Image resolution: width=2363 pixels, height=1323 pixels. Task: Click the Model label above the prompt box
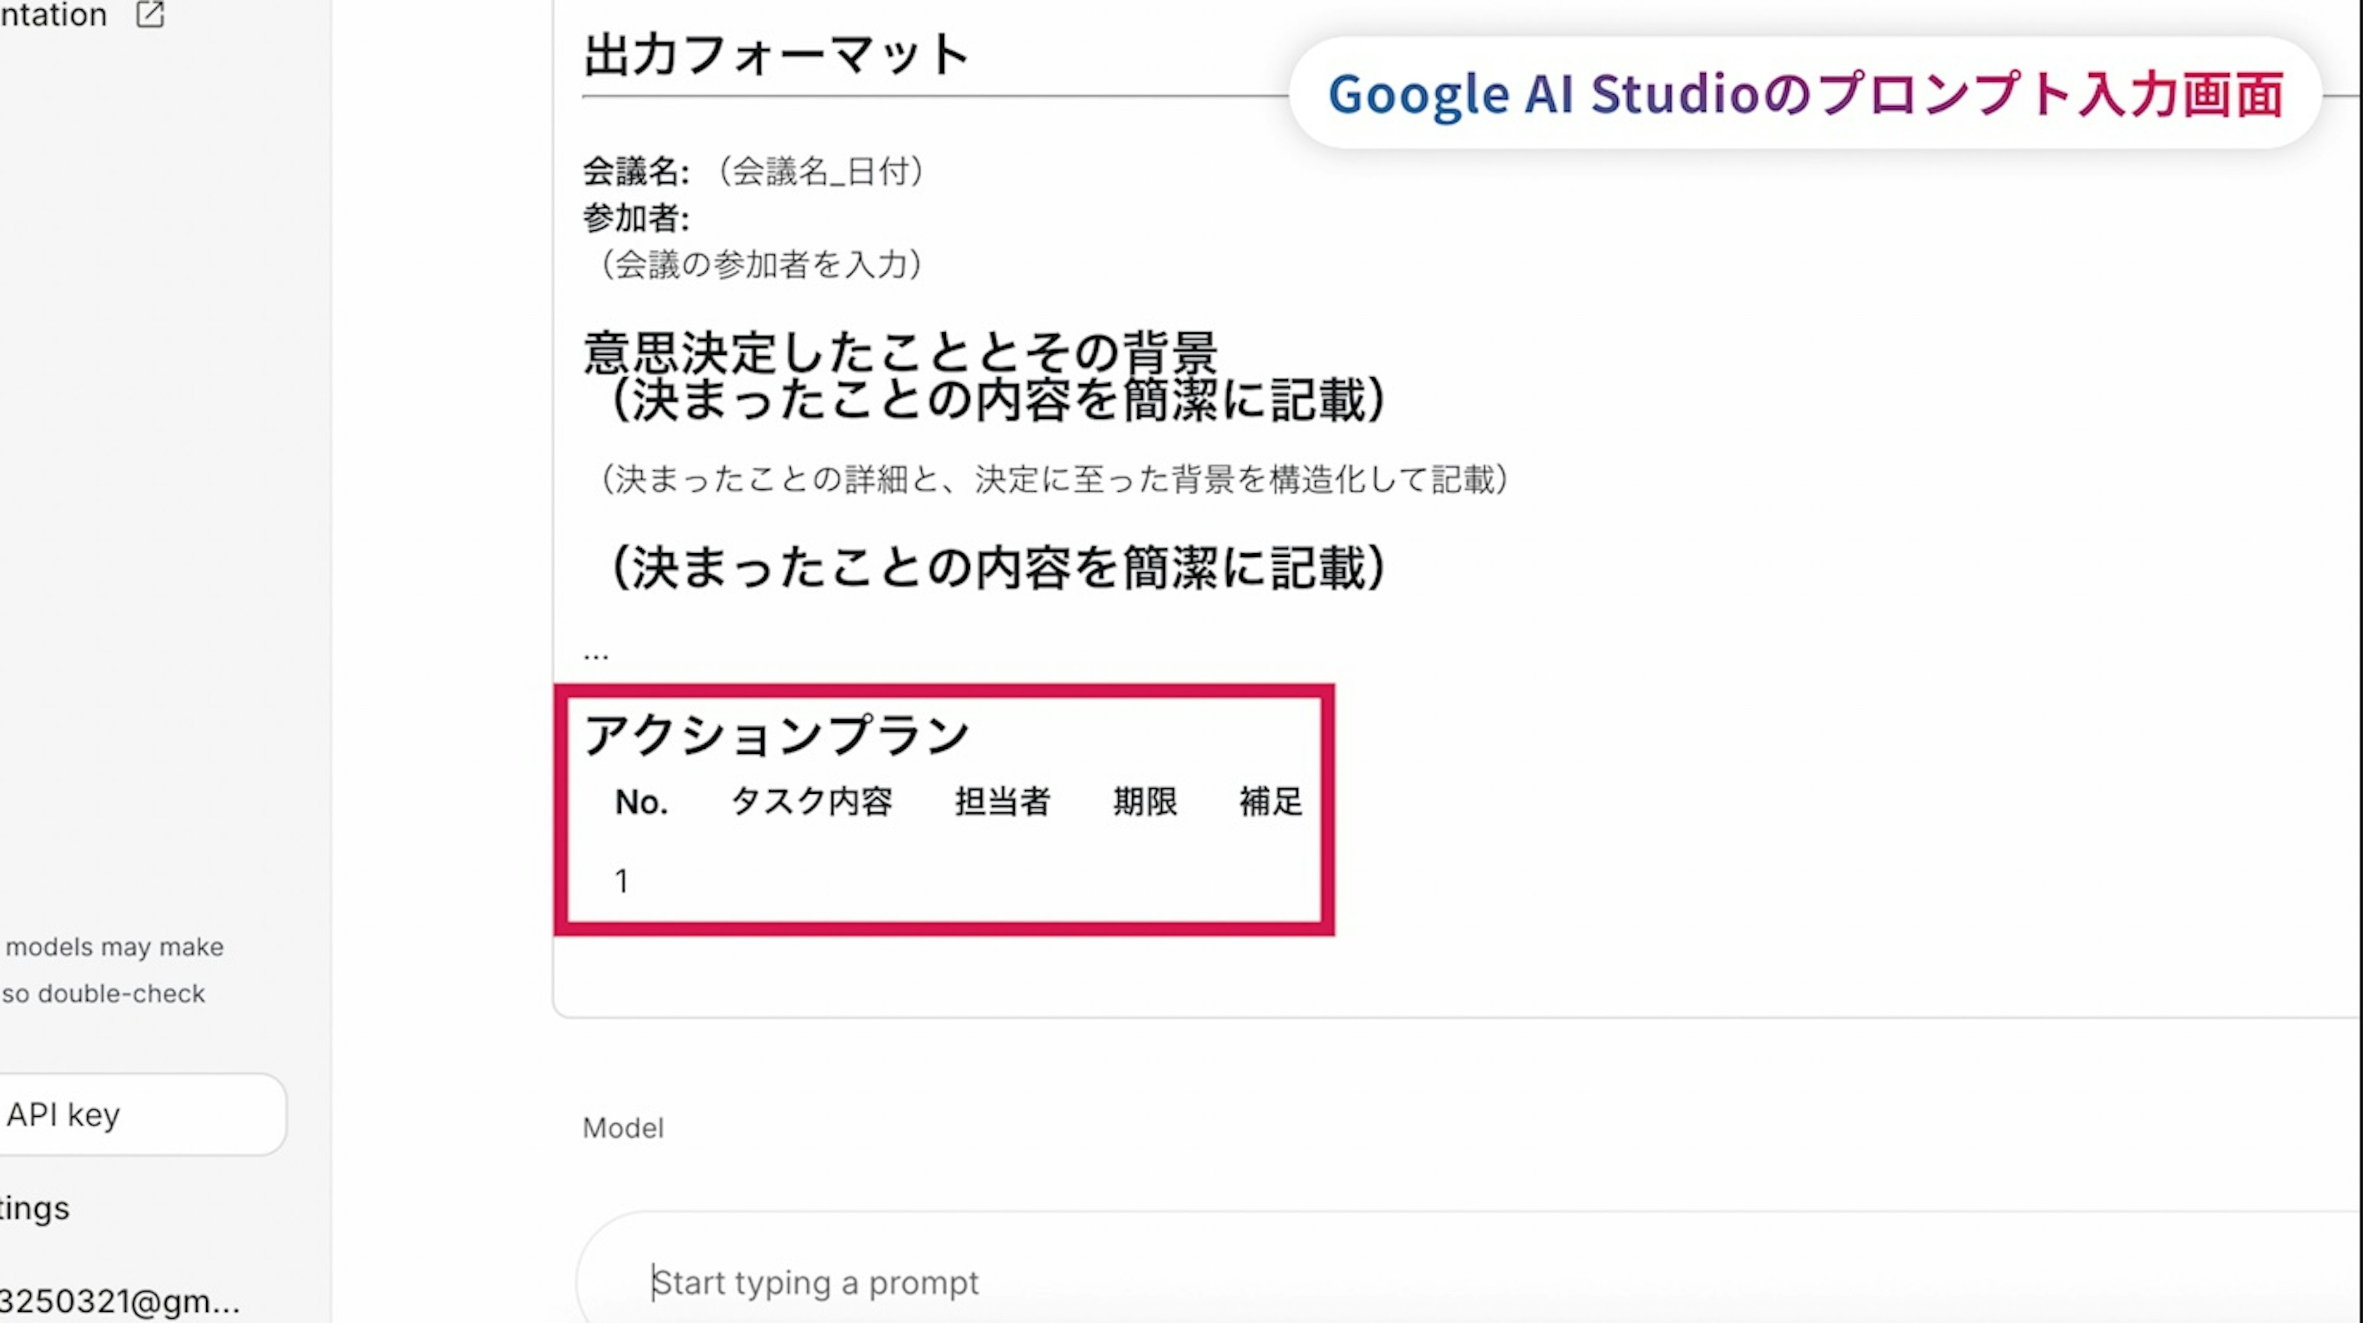pos(623,1127)
